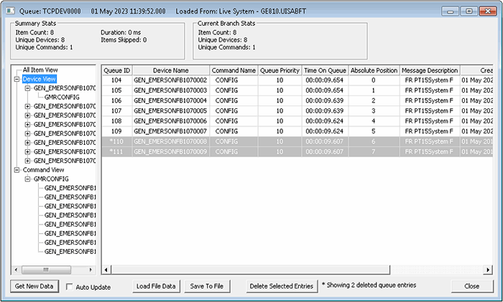Collapse the GMRCONFIG node under Command View

[x=27, y=179]
